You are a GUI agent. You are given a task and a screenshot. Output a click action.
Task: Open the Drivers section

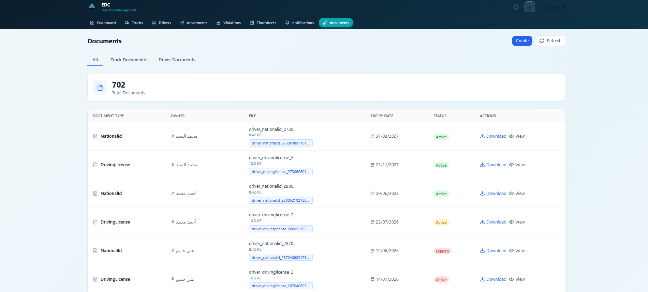(162, 23)
